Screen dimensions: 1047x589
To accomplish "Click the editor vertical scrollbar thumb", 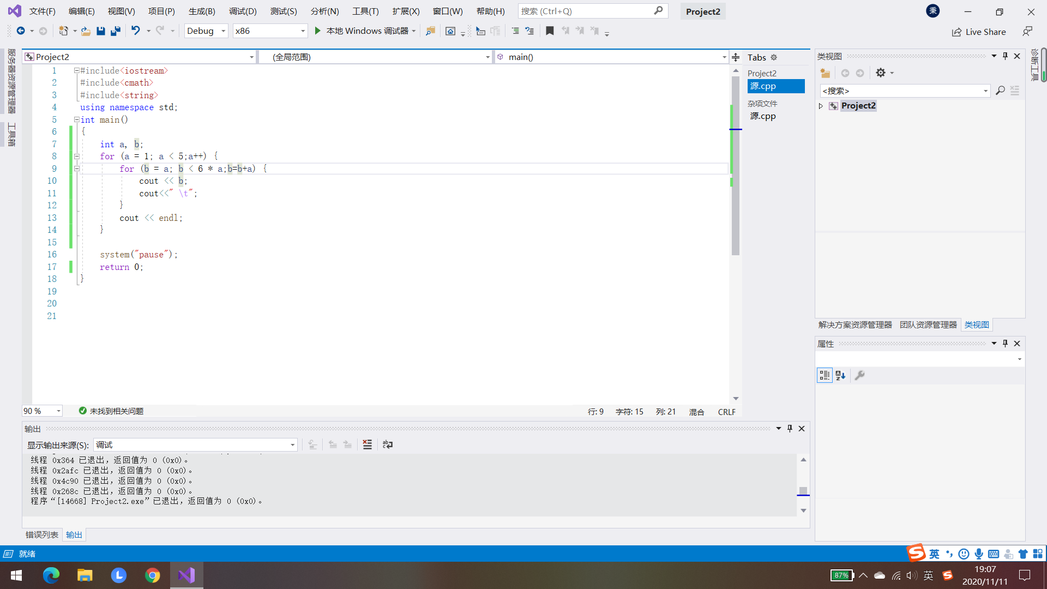I will point(736,166).
